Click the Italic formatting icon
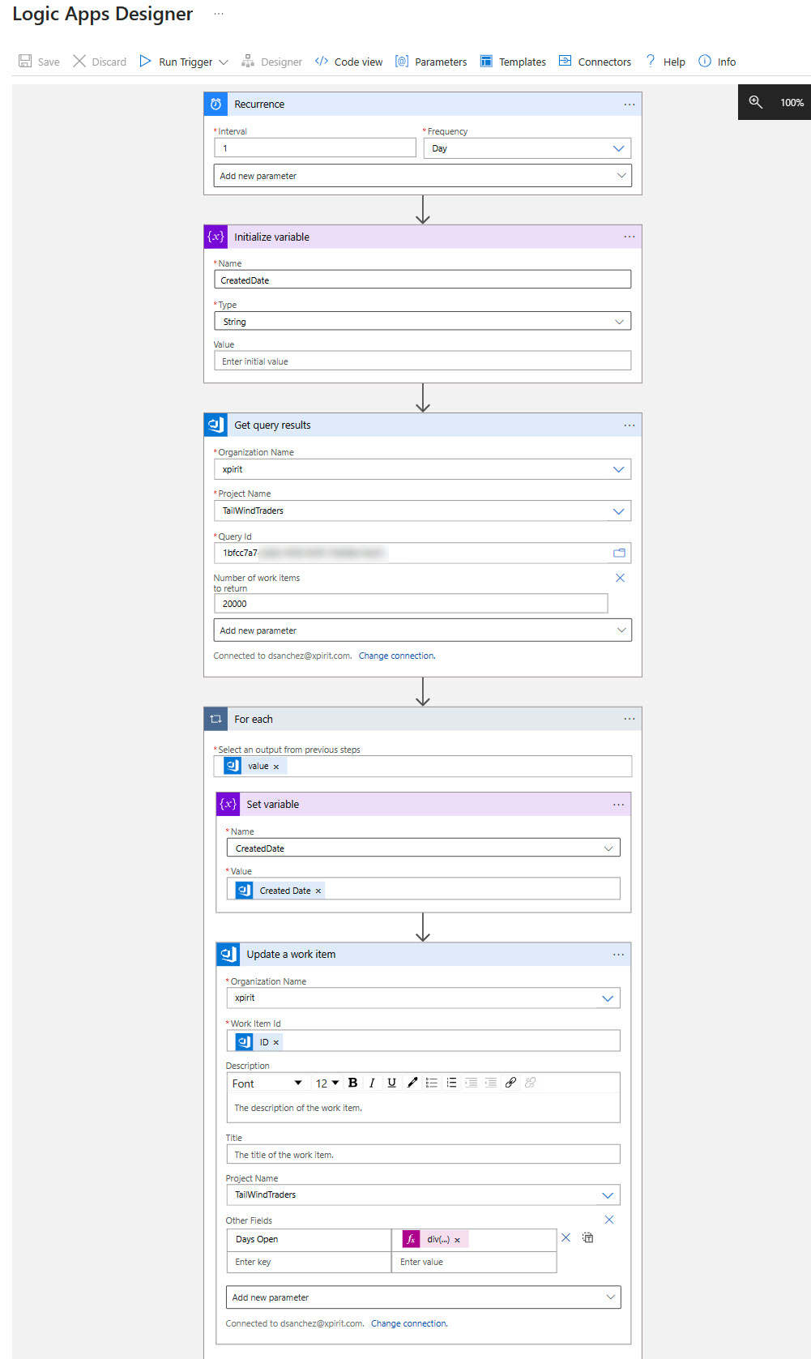The height and width of the screenshot is (1359, 811). (372, 1083)
